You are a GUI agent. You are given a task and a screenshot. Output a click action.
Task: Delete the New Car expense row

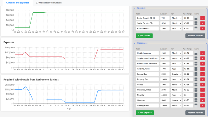202,95
